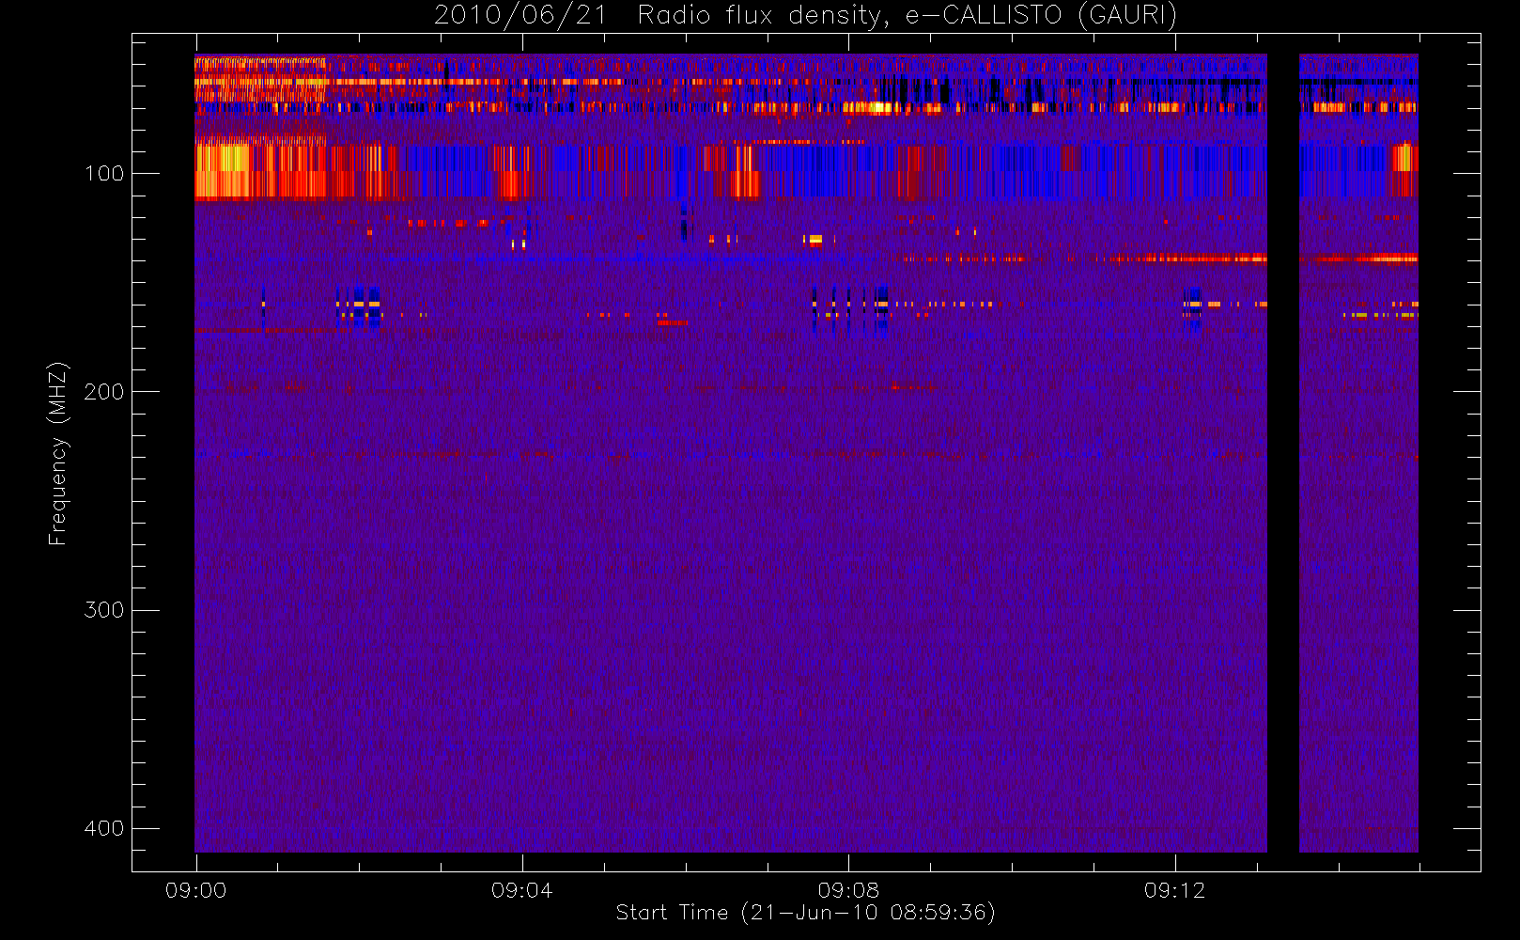Select the '400' frequency axis label
This screenshot has width=1520, height=940.
[103, 828]
